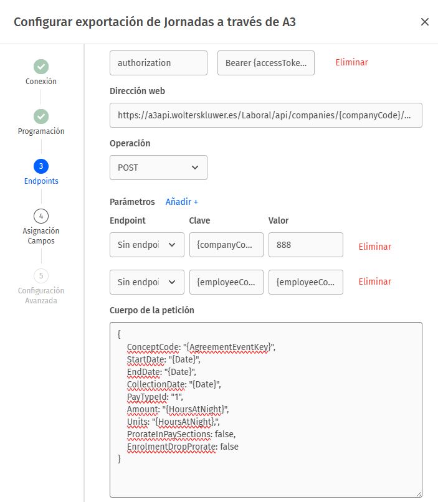Image resolution: width=438 pixels, height=502 pixels.
Task: Open step 5 Configuración Avanzada circle
Action: click(x=41, y=276)
